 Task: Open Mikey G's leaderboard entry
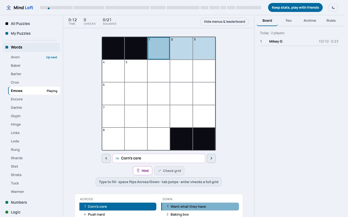(299, 42)
